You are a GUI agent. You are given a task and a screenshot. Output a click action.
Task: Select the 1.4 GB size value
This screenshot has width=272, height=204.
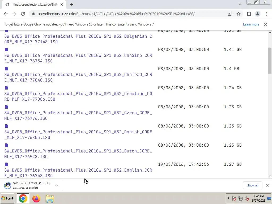(x=231, y=69)
